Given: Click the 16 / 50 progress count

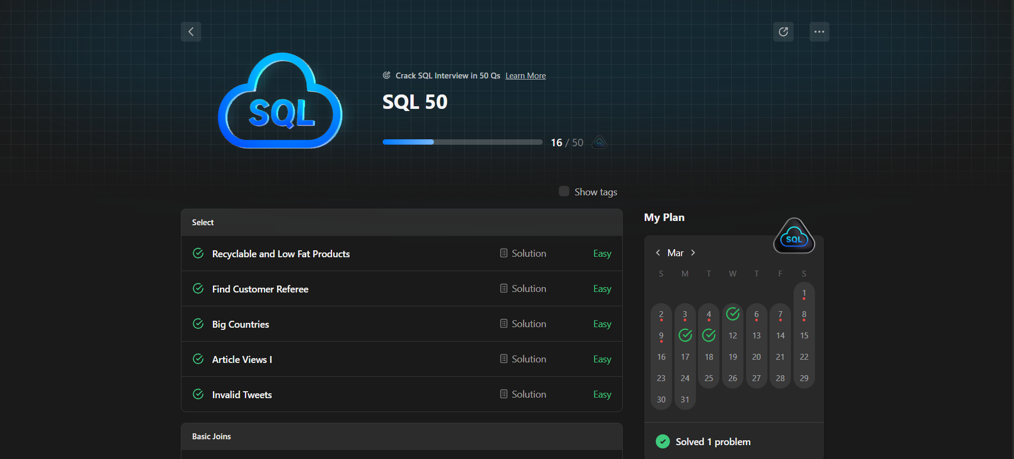Looking at the screenshot, I should click(567, 143).
